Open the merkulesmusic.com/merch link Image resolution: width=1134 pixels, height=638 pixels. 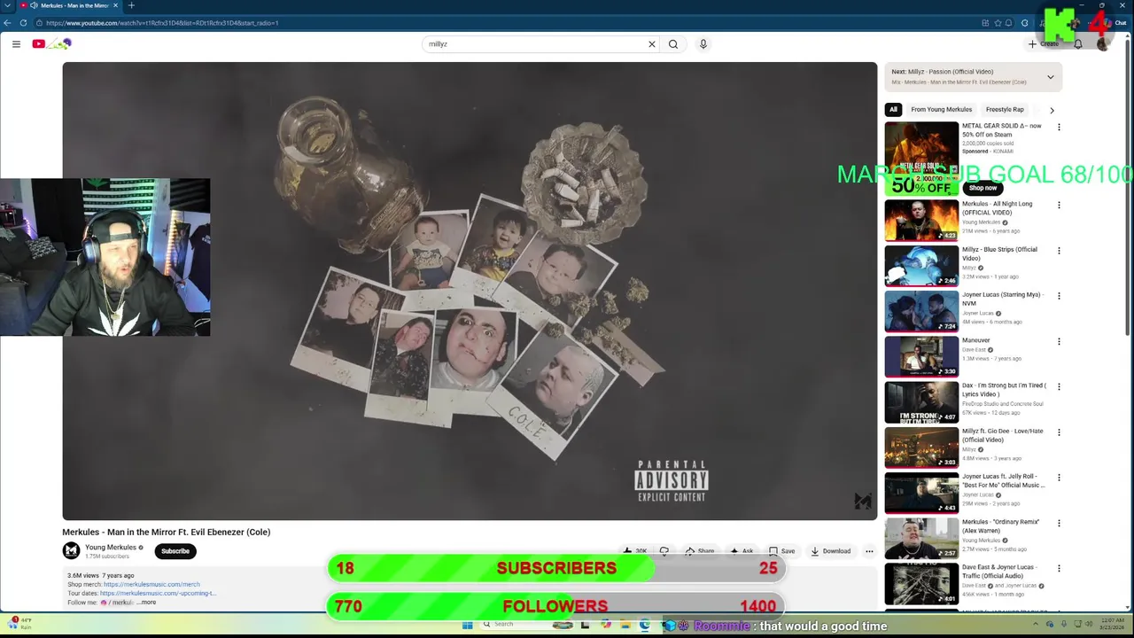pos(151,585)
